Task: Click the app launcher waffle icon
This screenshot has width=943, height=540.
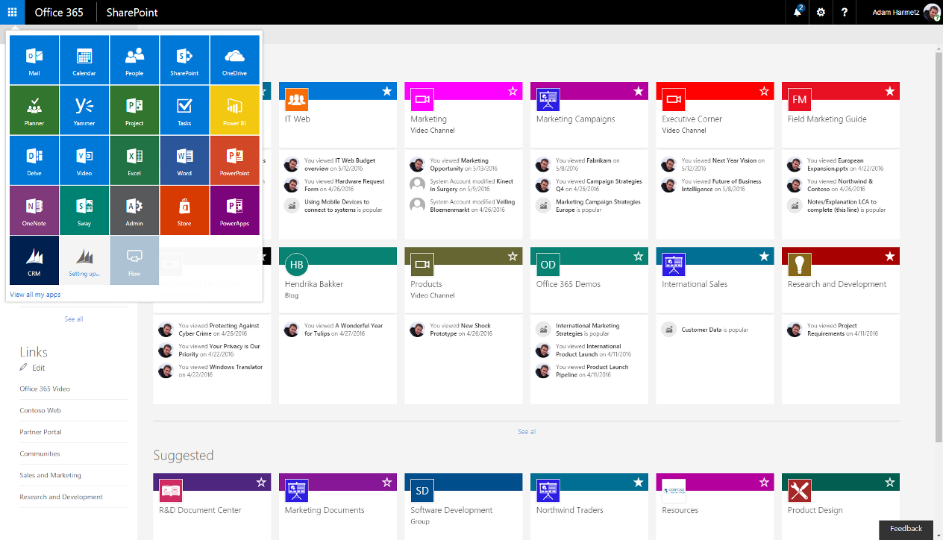Action: point(12,12)
